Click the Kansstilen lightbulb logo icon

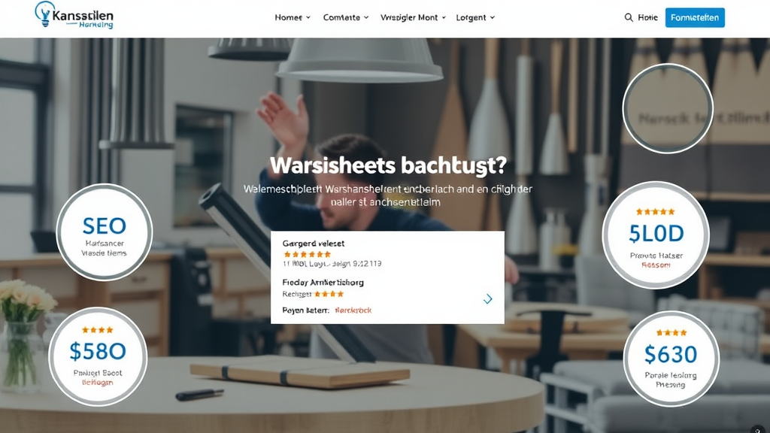44,14
